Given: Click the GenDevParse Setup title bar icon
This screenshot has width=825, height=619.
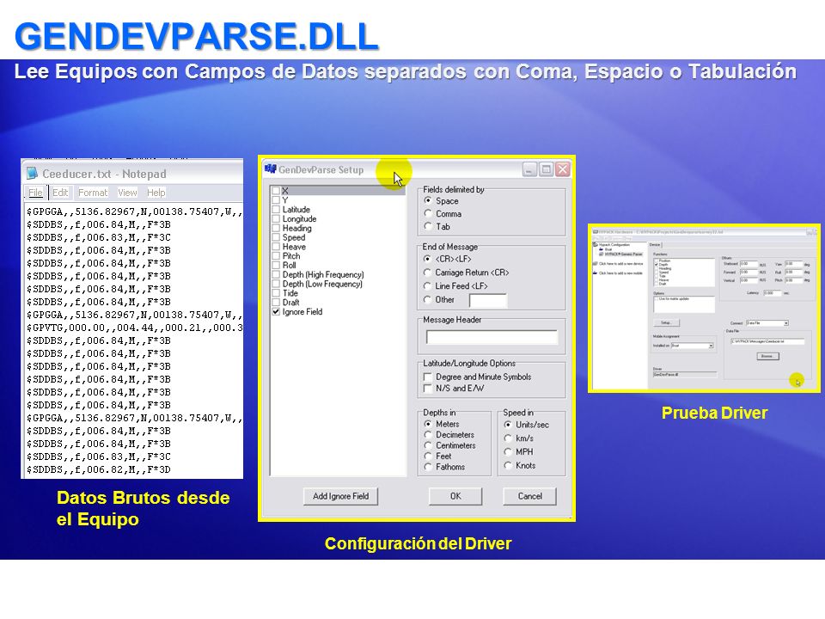Looking at the screenshot, I should point(271,169).
